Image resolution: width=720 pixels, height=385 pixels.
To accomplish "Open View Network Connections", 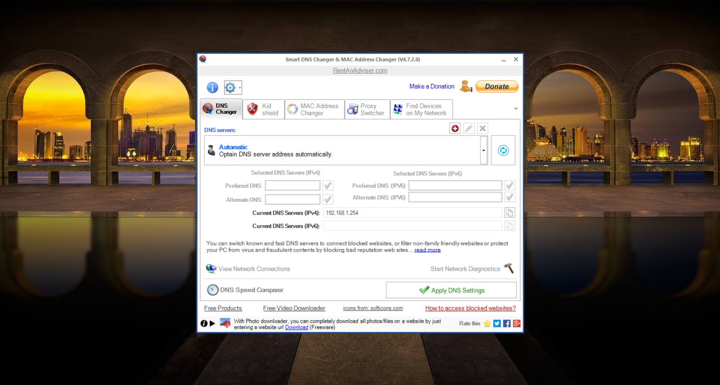I will click(x=248, y=269).
